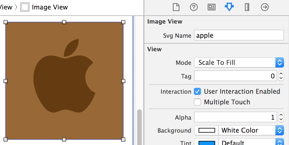Open the Connections inspector arrow icon
The image size is (289, 145).
click(x=265, y=7)
